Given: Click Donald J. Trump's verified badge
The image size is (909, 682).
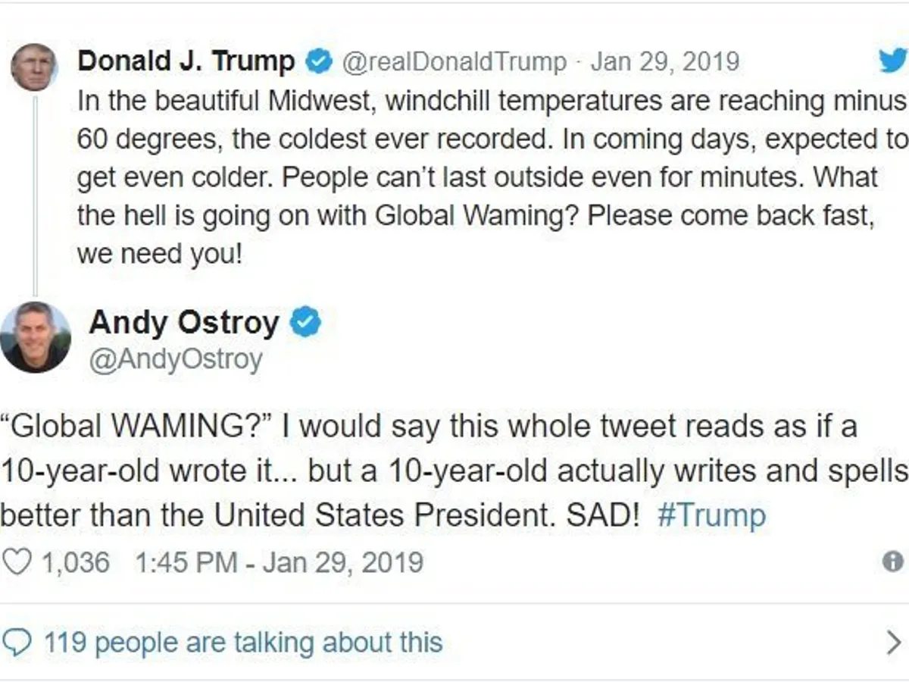Looking at the screenshot, I should [x=319, y=62].
